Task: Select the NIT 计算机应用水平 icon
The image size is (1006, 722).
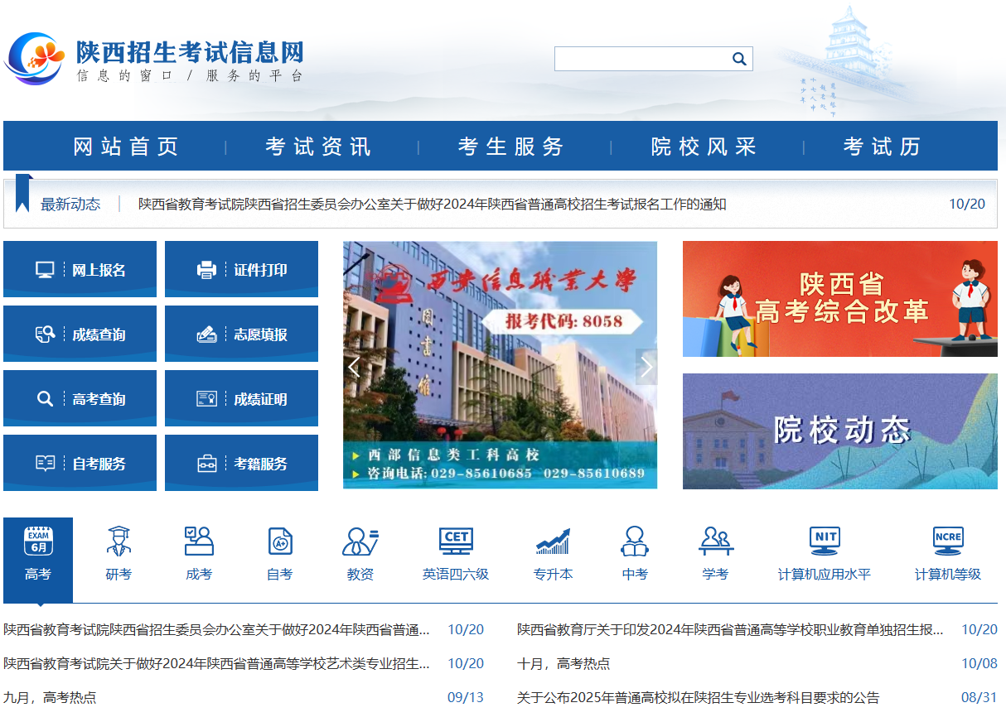Action: coord(825,541)
